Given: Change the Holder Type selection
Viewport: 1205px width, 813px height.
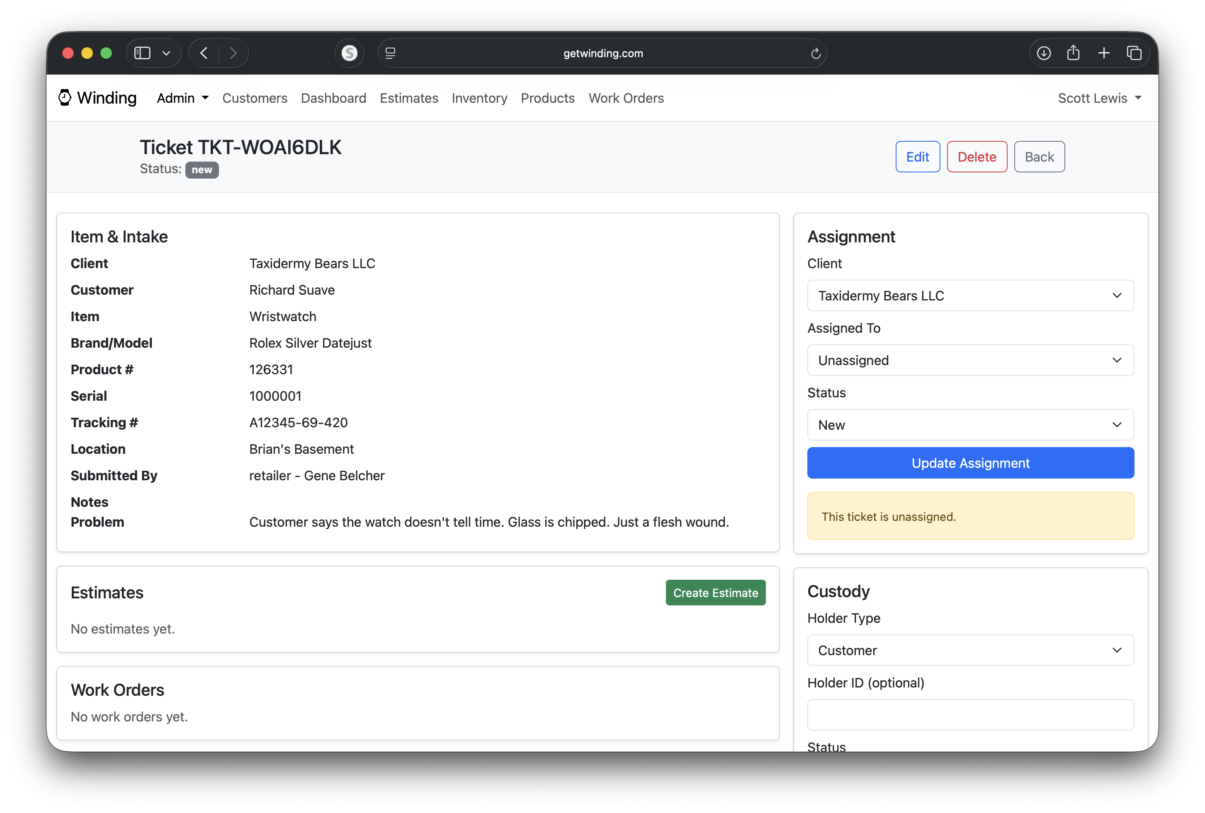Looking at the screenshot, I should click(x=970, y=650).
